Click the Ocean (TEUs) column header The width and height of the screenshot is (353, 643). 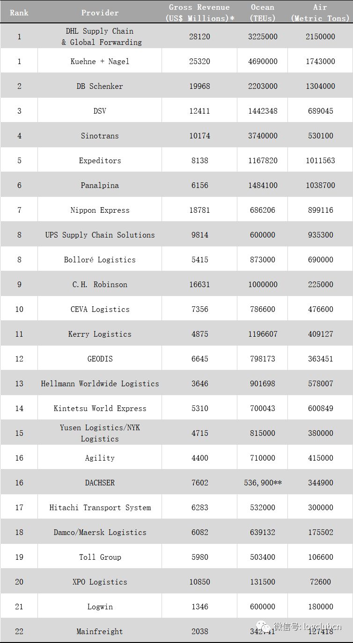tap(263, 13)
